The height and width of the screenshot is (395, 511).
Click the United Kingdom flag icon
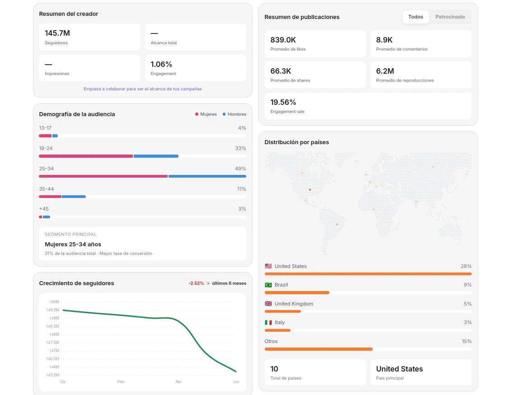(x=268, y=304)
